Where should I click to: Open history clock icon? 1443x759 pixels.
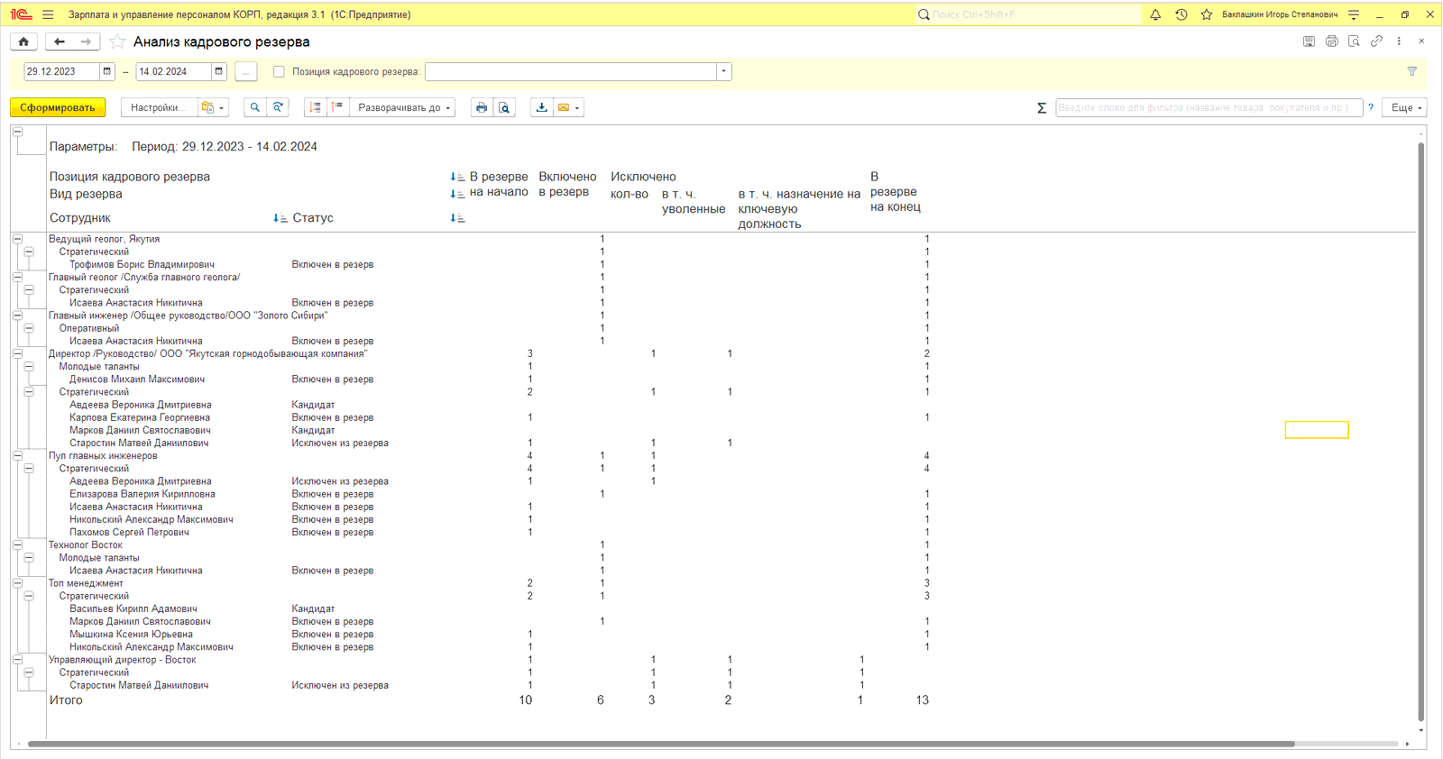coord(1181,14)
